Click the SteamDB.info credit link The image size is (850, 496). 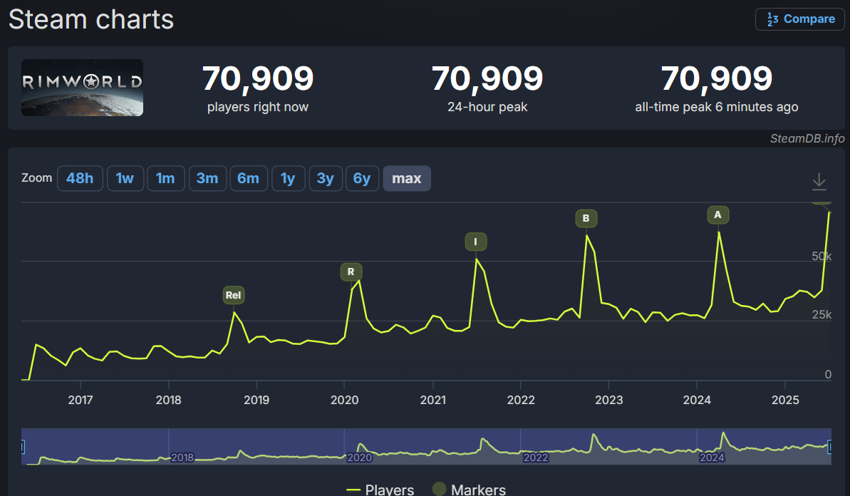point(807,139)
